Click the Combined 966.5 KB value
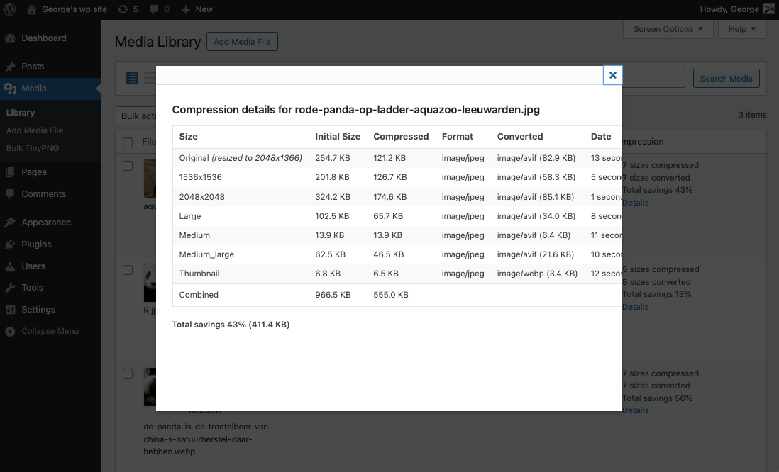The image size is (779, 472). [333, 295]
